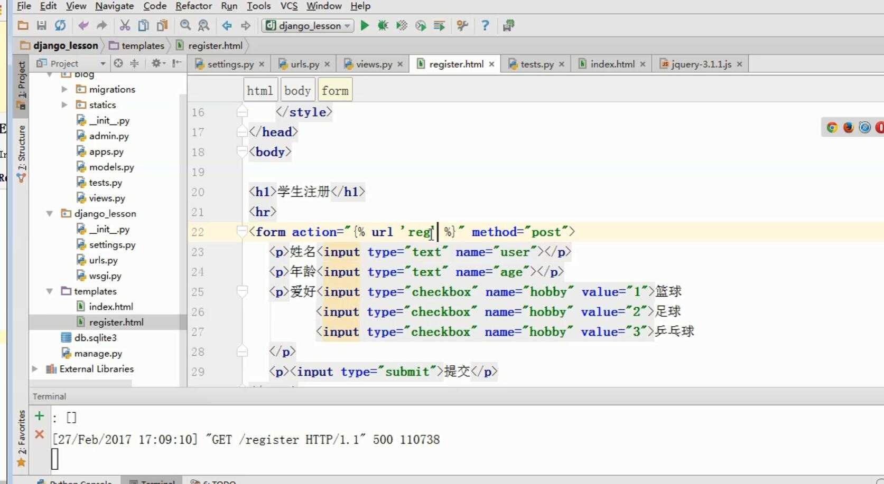Expand the migrations folder
This screenshot has height=484, width=884.
click(x=64, y=89)
